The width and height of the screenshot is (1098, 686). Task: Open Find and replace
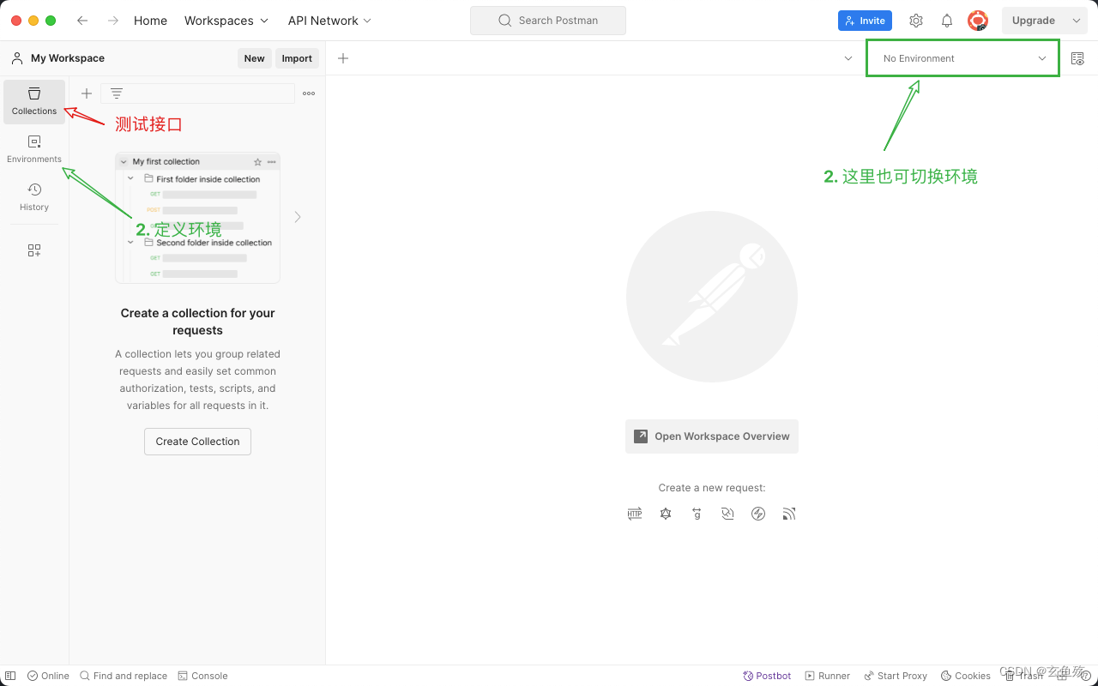click(x=124, y=676)
